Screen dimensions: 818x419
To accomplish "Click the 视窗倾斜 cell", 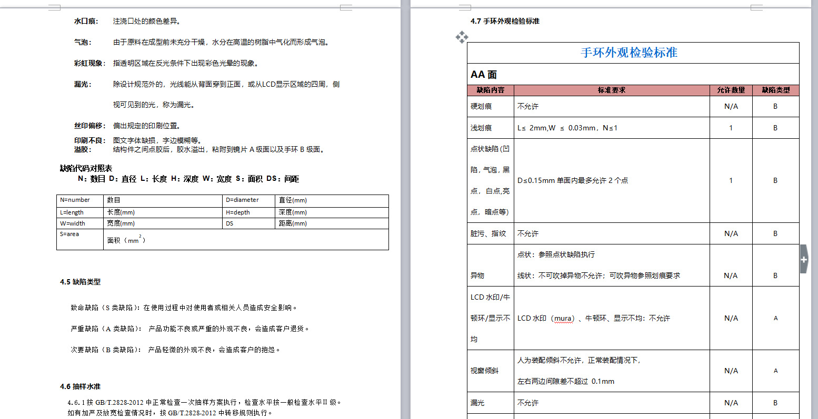I will pos(491,371).
